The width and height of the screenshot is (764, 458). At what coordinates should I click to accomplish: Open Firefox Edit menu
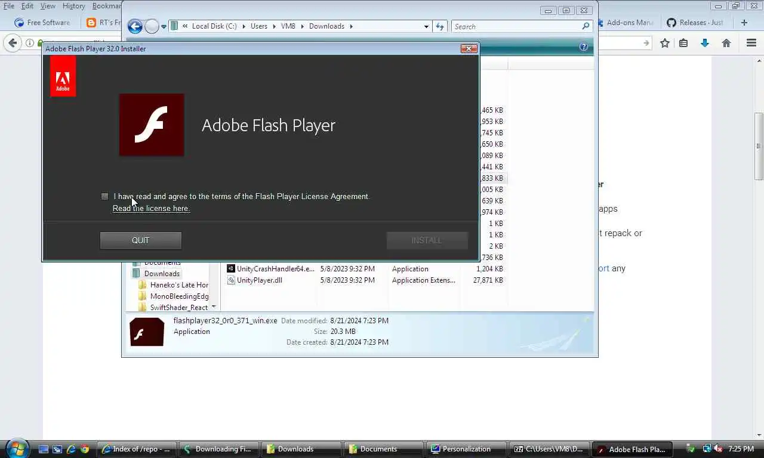(27, 6)
